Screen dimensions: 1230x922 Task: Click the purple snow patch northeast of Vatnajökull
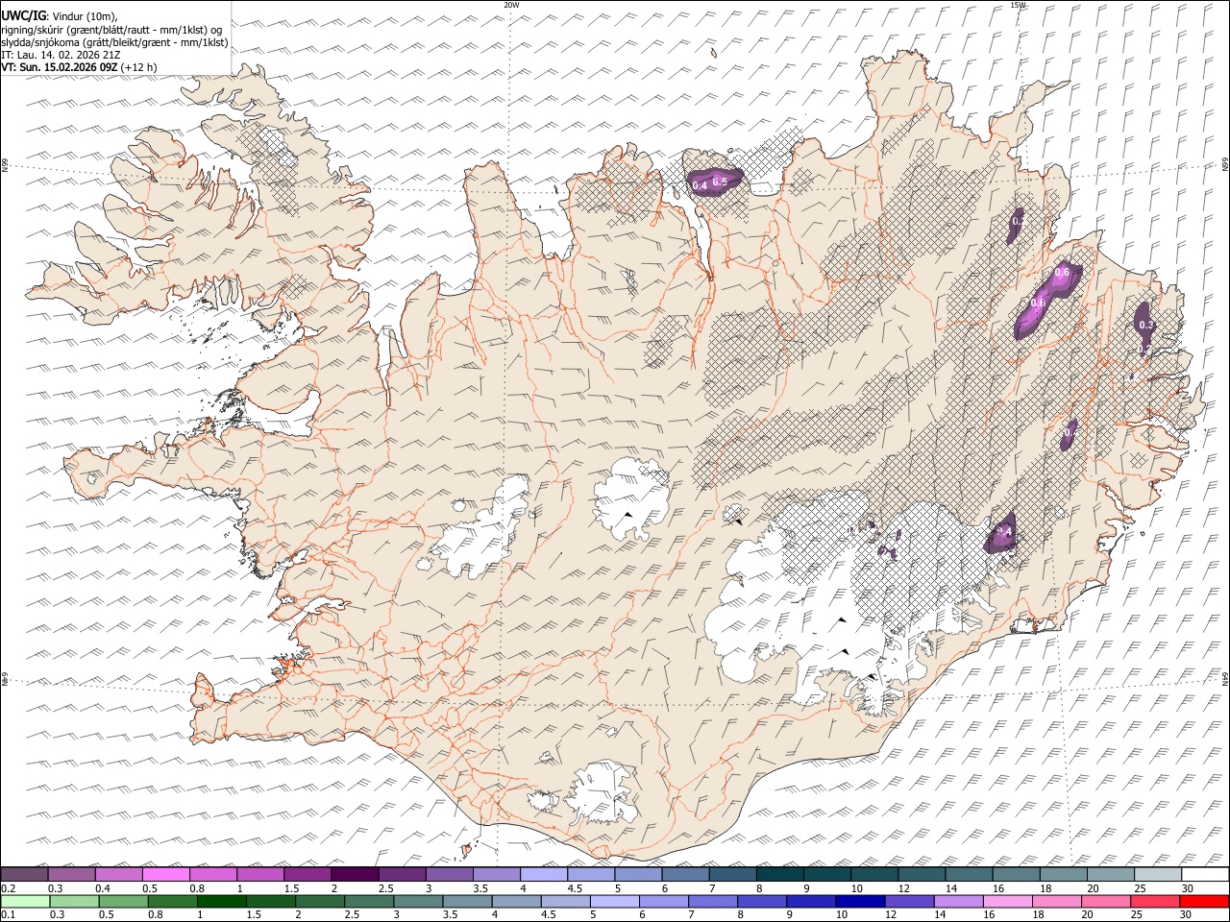pyautogui.click(x=1002, y=534)
